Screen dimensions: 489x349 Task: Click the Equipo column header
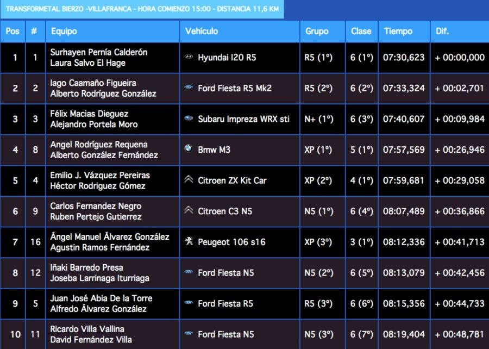tap(64, 32)
